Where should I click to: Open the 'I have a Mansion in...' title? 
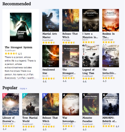point(90,35)
